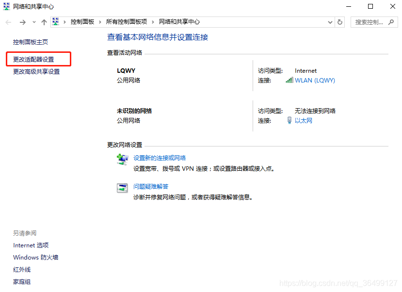Expand the chevron before 控制面板 breadcrumb

pos(64,22)
